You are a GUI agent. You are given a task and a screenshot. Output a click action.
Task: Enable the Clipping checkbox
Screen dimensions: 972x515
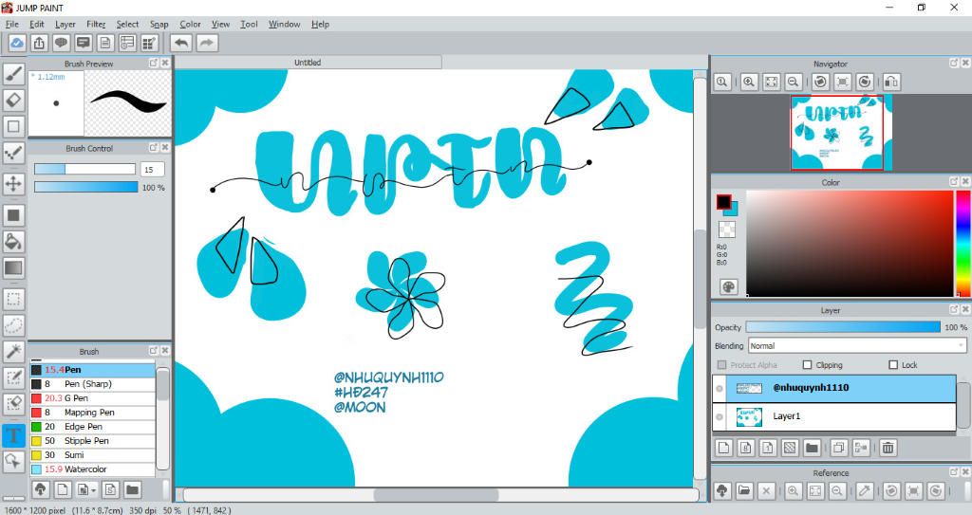[x=807, y=365]
